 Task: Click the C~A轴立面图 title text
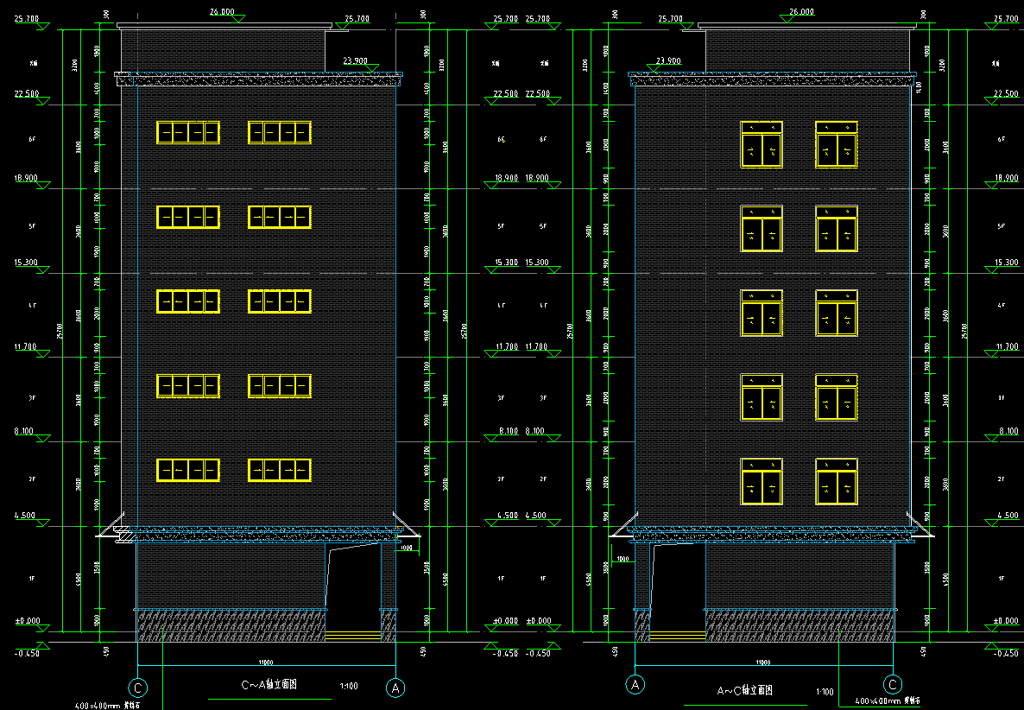[x=269, y=684]
